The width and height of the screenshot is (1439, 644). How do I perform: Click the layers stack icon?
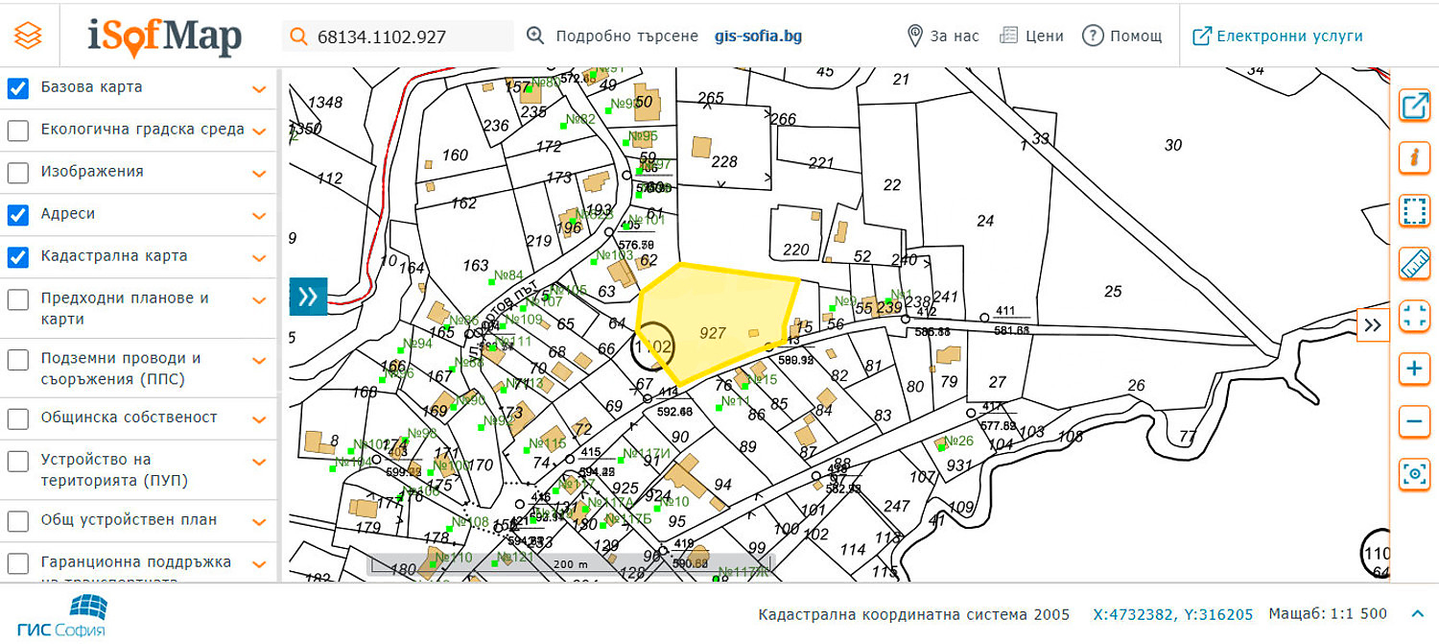coord(29,36)
